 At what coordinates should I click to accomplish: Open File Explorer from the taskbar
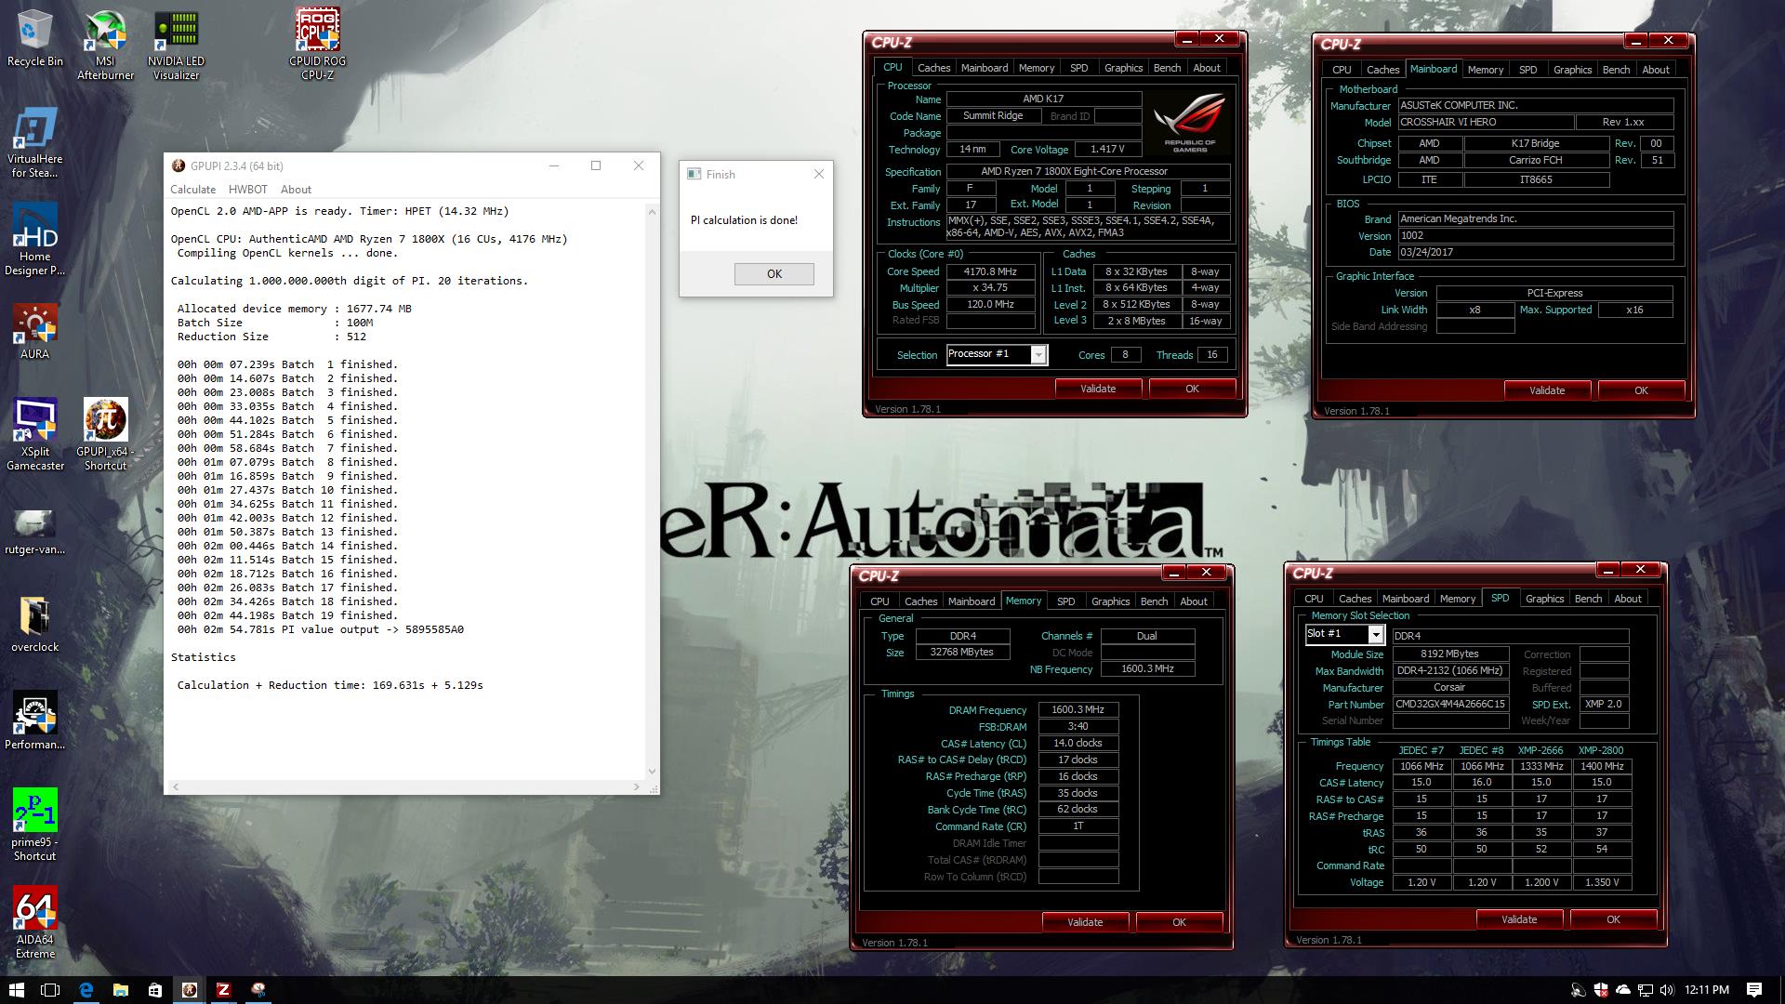[x=120, y=990]
